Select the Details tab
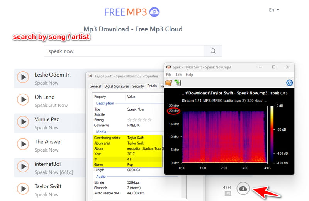This screenshot has width=309, height=201. (x=152, y=86)
